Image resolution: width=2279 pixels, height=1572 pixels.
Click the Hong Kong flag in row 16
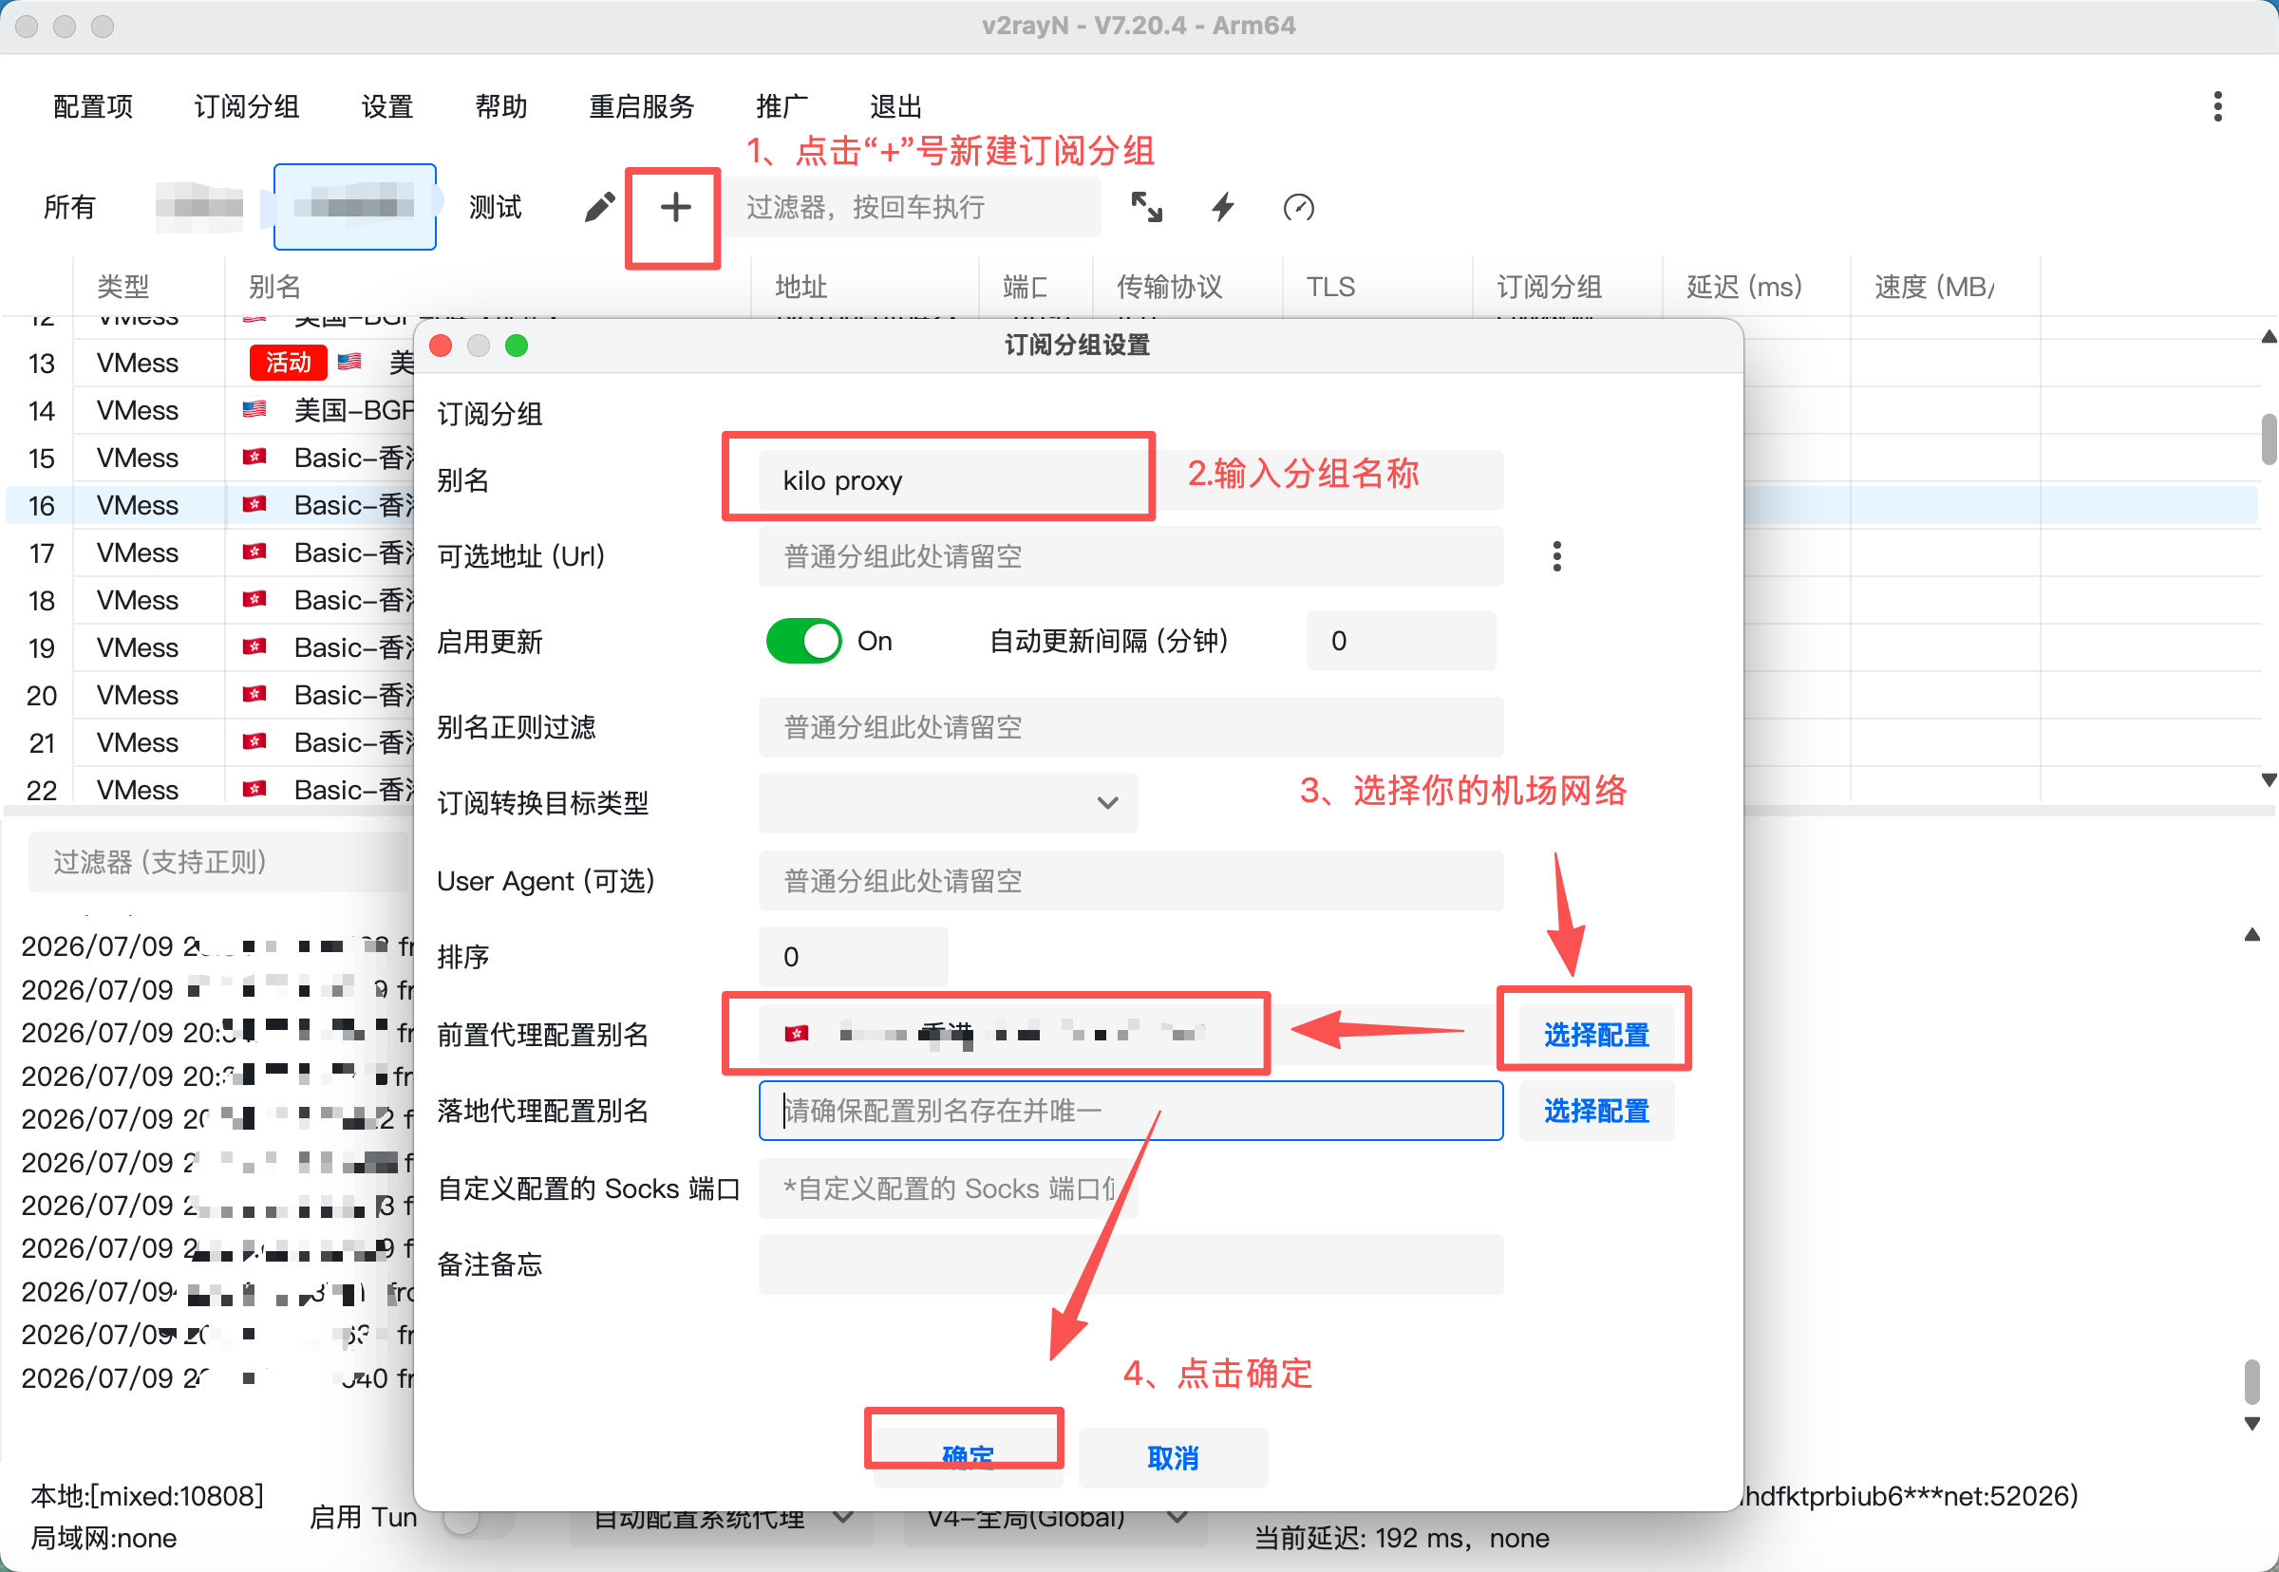tap(254, 504)
